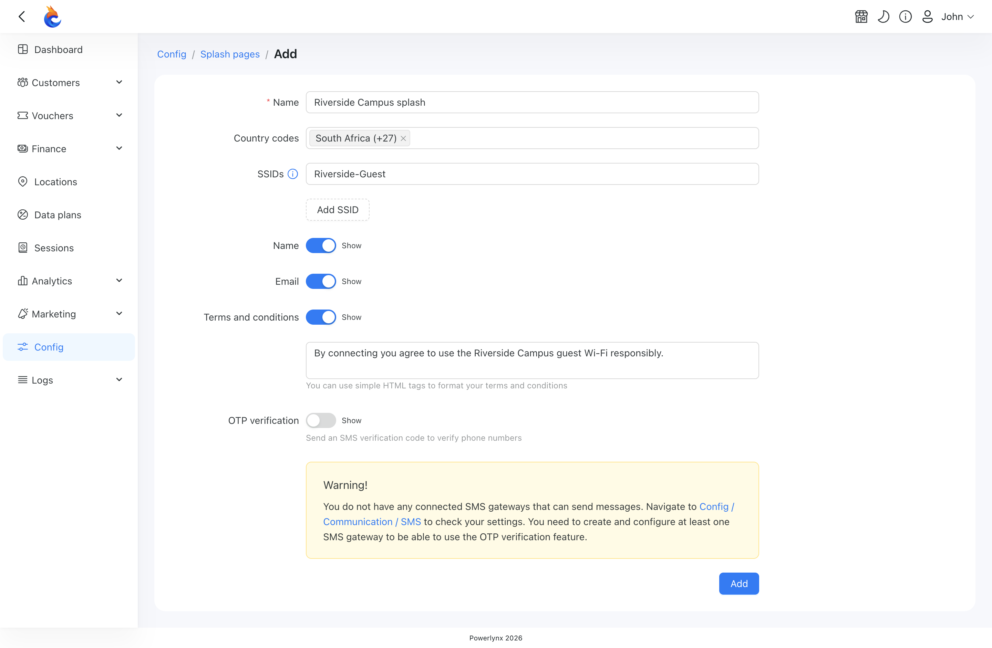Go to Splash pages breadcrumb
The image size is (992, 648).
pyautogui.click(x=230, y=54)
